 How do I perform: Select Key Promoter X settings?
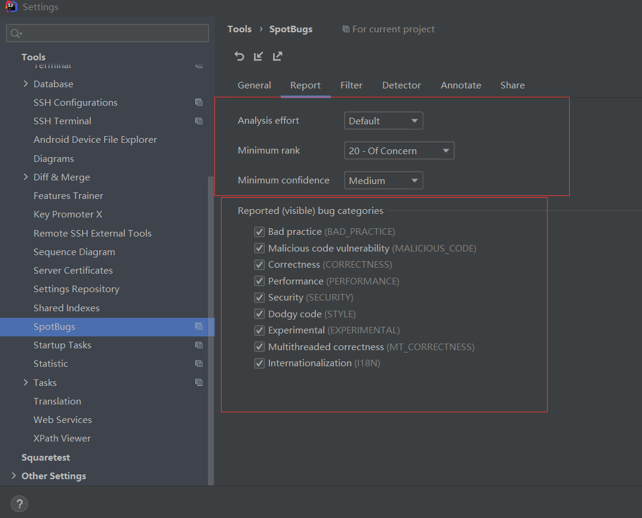67,214
